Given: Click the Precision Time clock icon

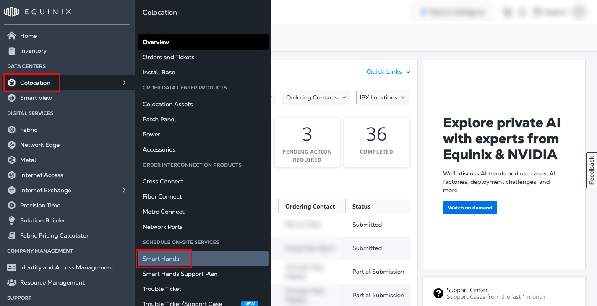Looking at the screenshot, I should [x=12, y=205].
